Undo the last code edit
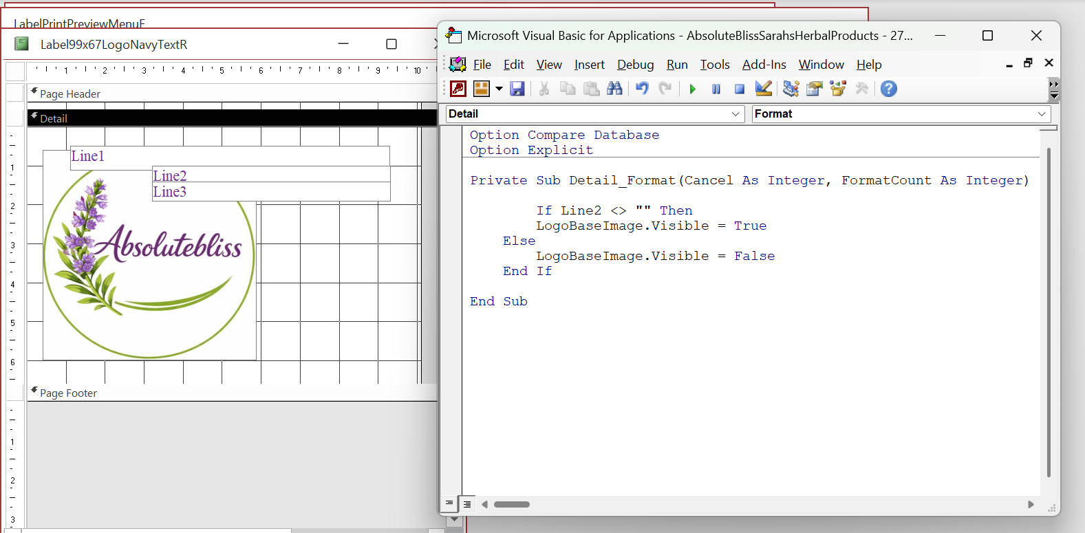This screenshot has width=1085, height=533. pyautogui.click(x=642, y=89)
